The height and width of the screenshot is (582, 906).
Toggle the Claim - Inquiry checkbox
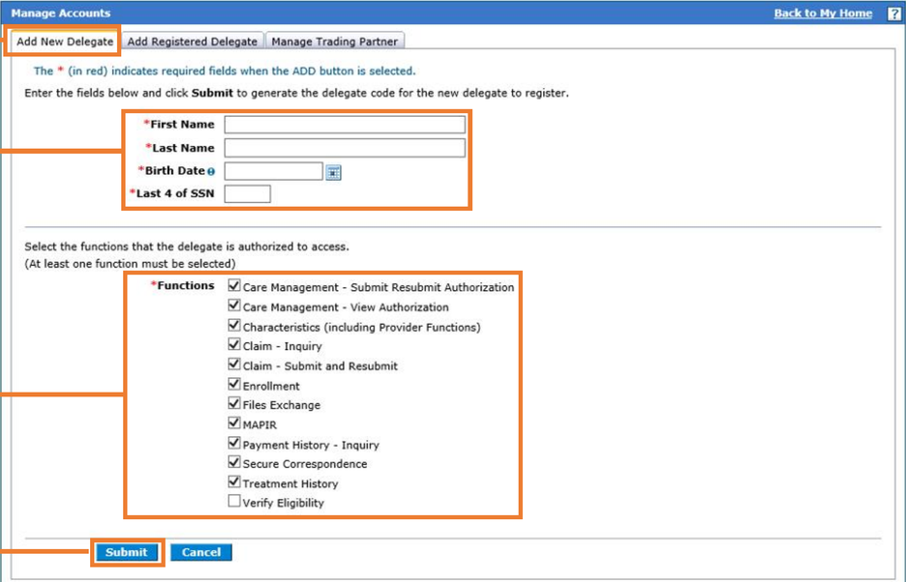coord(234,345)
